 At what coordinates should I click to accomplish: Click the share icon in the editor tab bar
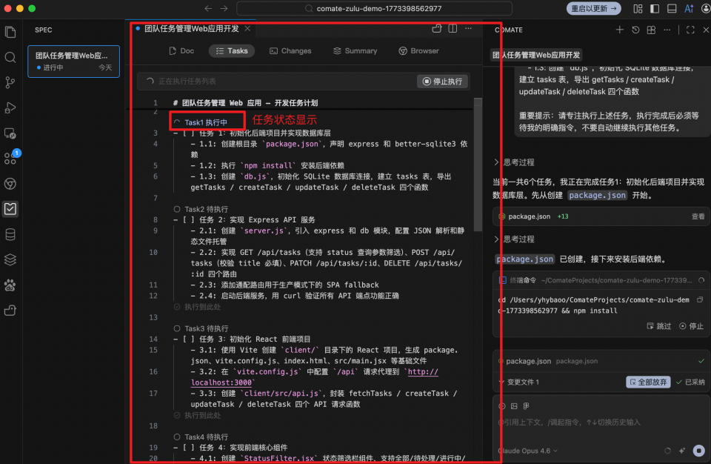437,29
